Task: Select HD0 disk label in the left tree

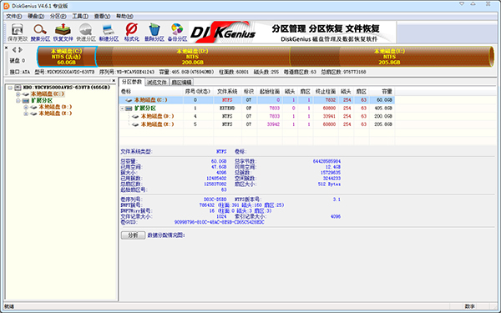Action: click(67, 88)
